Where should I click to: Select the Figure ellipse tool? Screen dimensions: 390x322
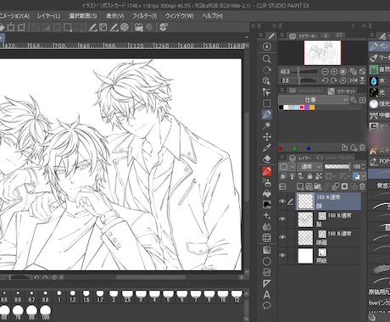pyautogui.click(x=266, y=261)
